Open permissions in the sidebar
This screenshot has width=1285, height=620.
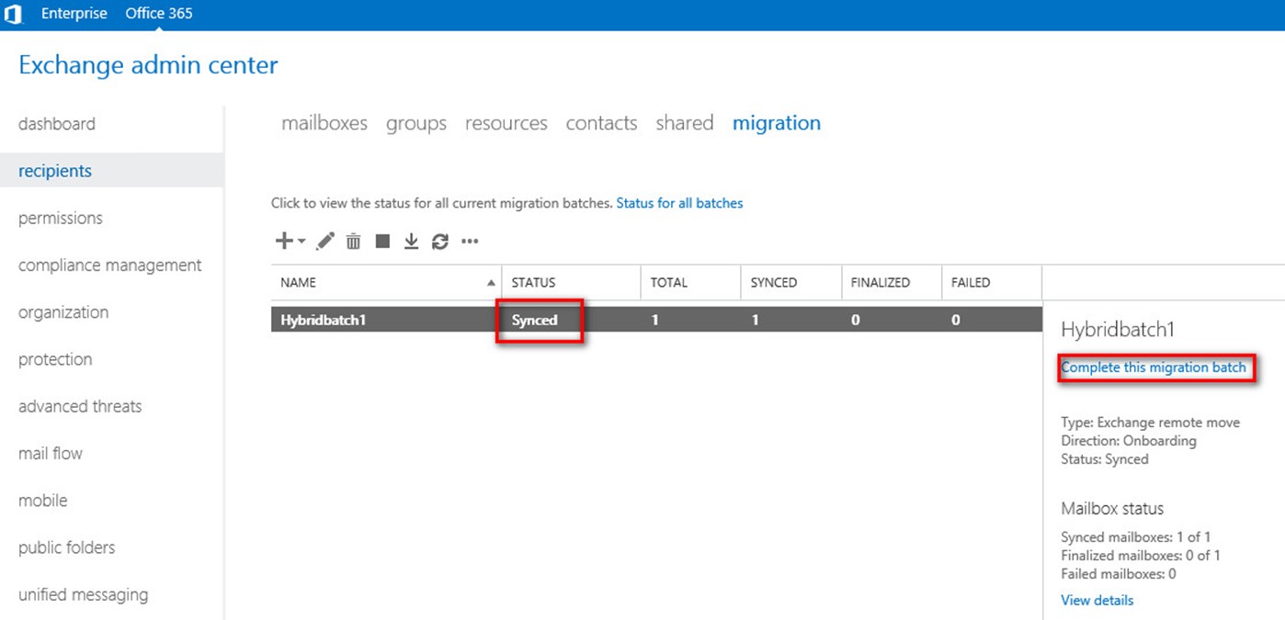(x=61, y=218)
